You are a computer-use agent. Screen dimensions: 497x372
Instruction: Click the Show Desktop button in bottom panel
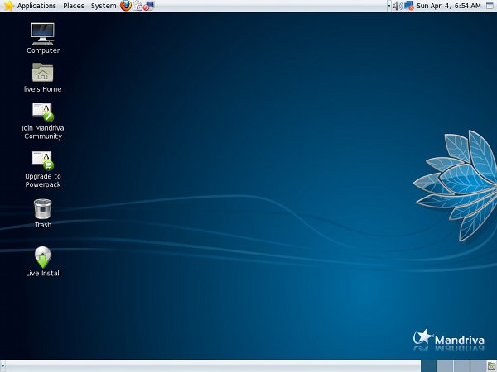click(x=2, y=366)
